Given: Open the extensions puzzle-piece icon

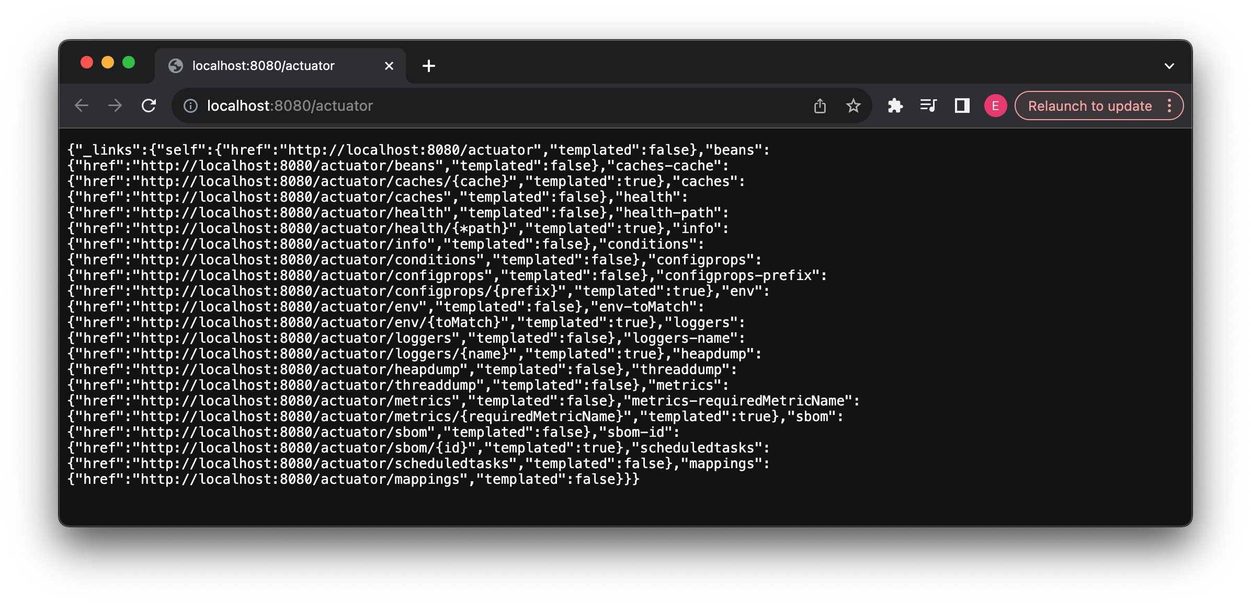Looking at the screenshot, I should (x=895, y=106).
